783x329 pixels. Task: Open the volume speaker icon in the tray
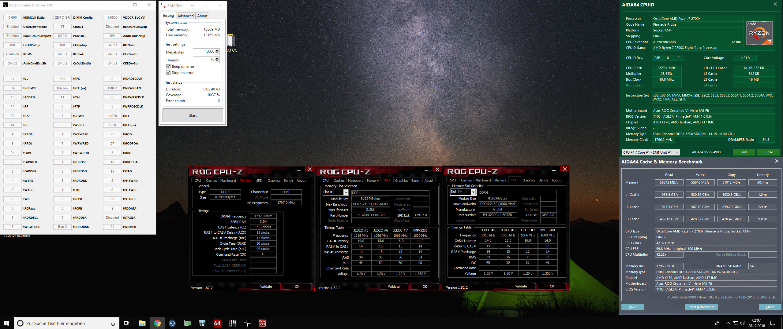click(x=743, y=323)
